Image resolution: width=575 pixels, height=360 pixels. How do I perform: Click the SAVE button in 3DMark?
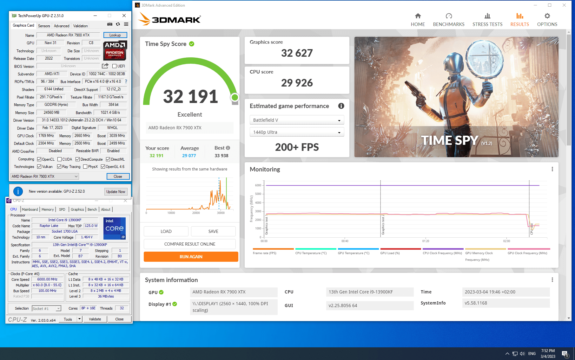[x=213, y=231]
